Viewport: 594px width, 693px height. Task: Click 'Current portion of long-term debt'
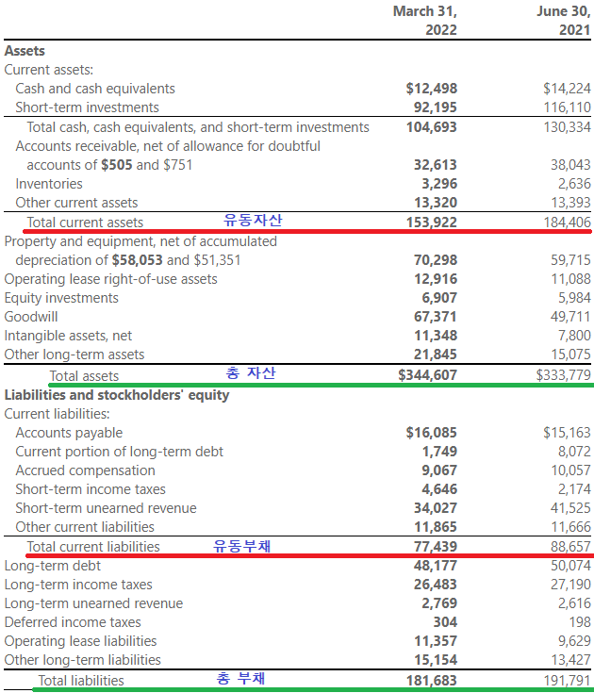click(120, 453)
